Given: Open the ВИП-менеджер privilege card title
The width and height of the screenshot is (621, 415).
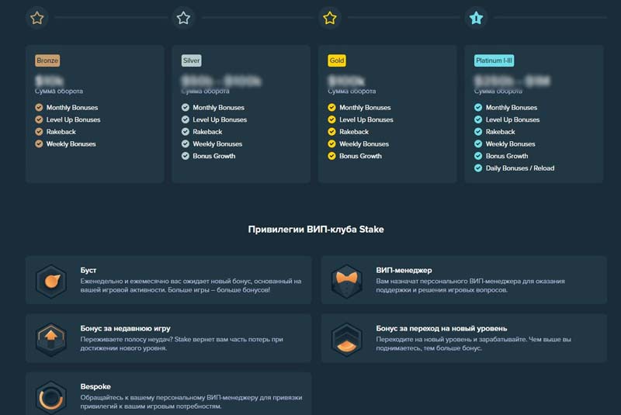Looking at the screenshot, I should click(404, 270).
